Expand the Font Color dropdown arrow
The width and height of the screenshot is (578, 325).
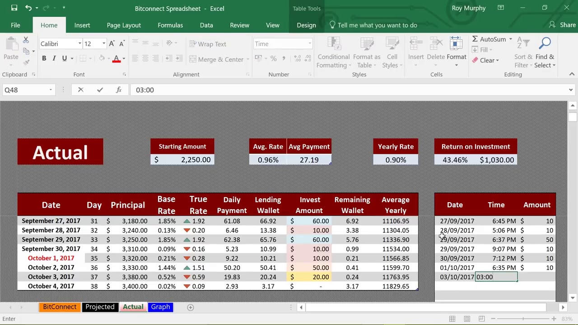(124, 58)
